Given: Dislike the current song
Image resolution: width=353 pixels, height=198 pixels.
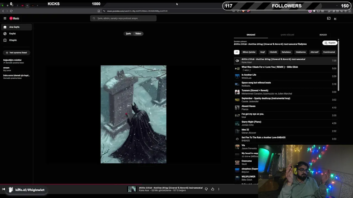Looking at the screenshot, I should [206, 189].
